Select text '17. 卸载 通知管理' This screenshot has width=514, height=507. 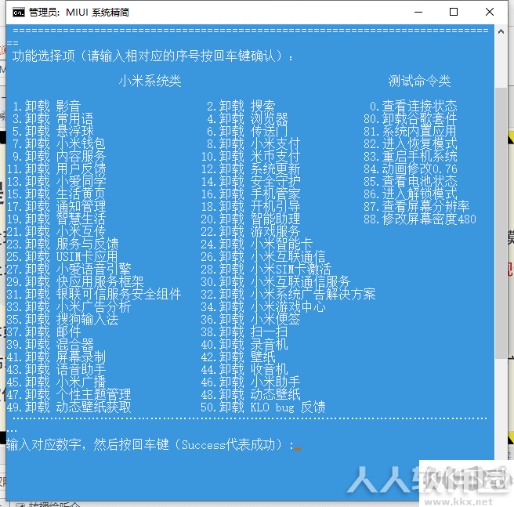pyautogui.click(x=56, y=207)
